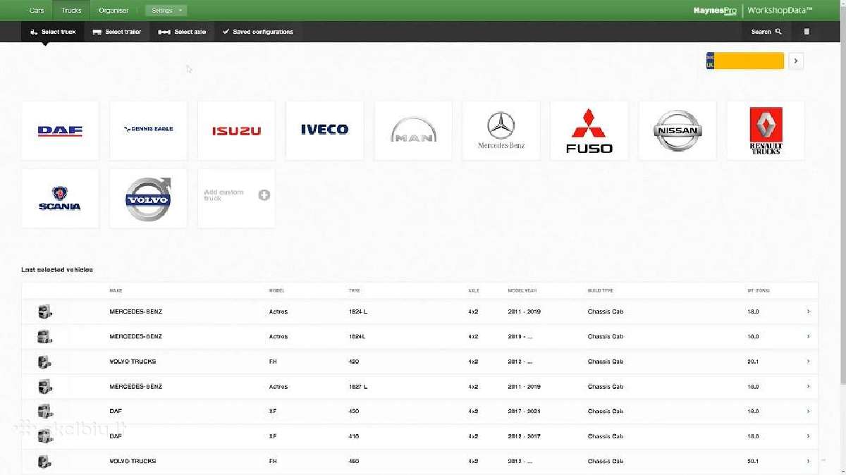Choose the MAN brand logo
The width and height of the screenshot is (846, 475).
click(x=413, y=130)
